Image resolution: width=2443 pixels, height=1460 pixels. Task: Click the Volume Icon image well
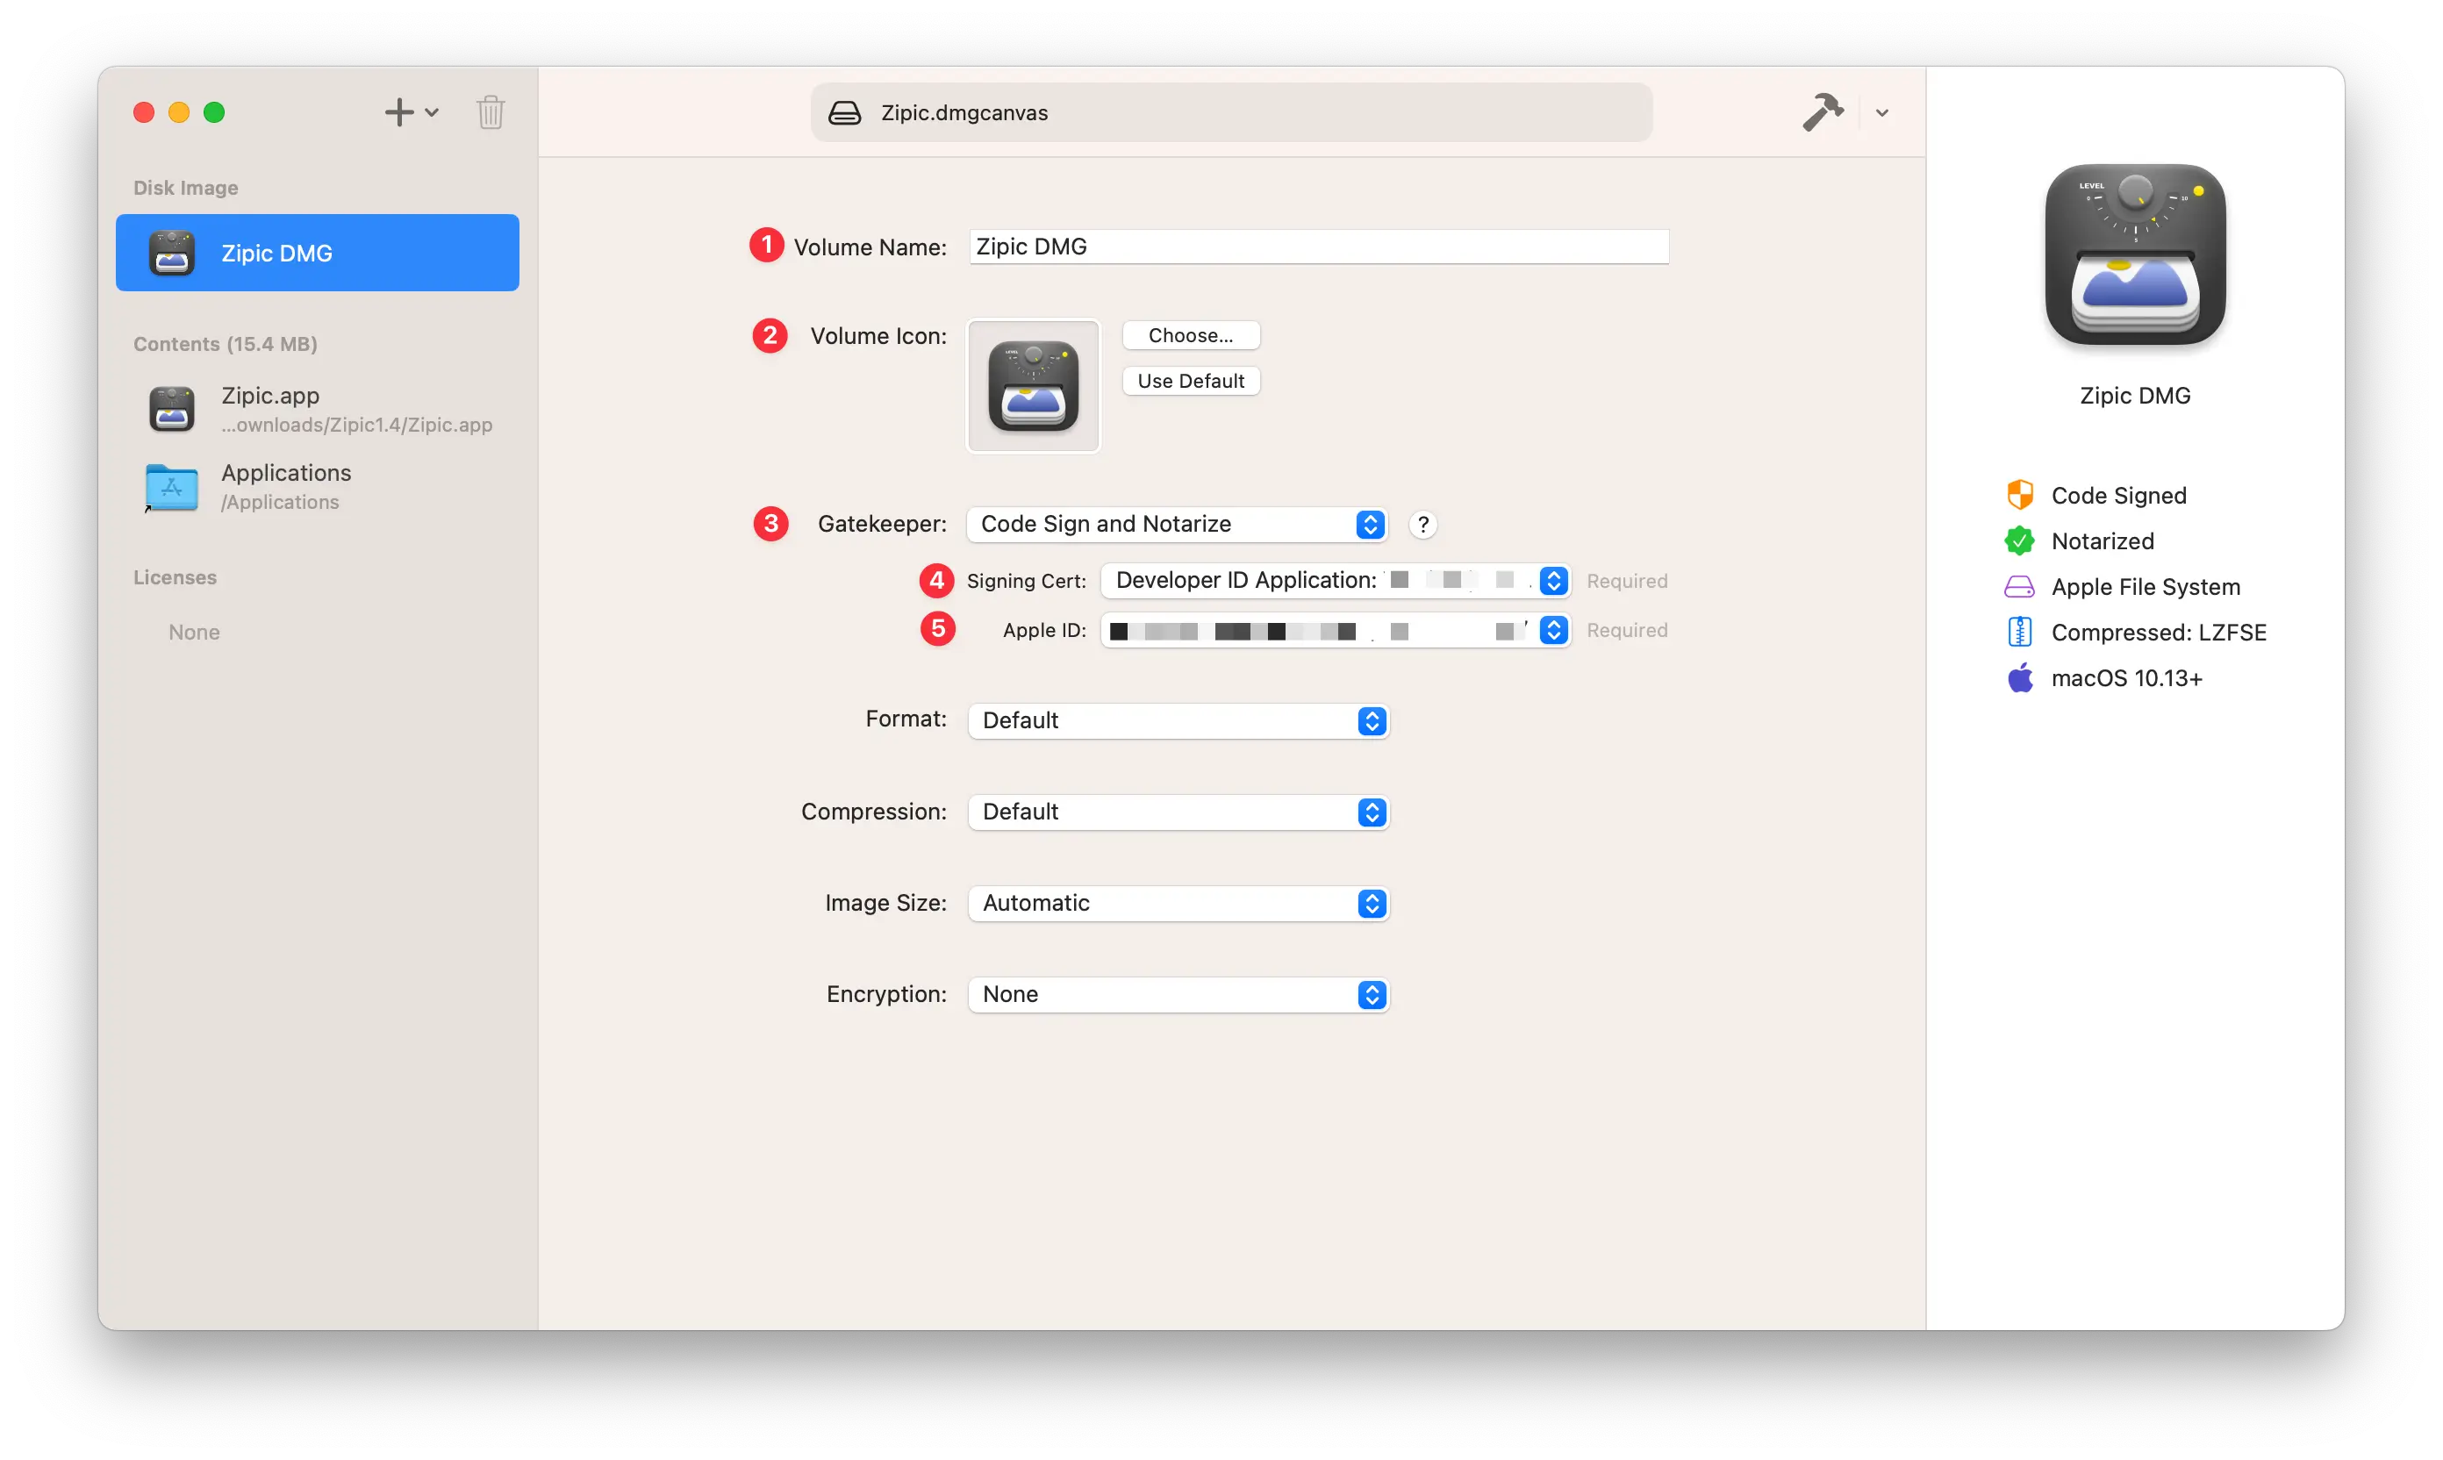[1033, 386]
